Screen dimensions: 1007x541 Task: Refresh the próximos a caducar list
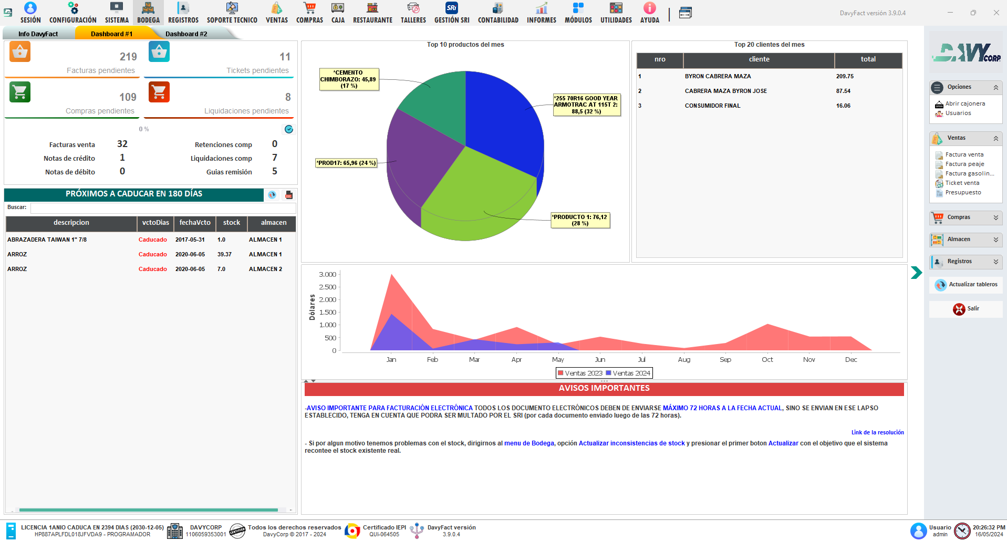pos(272,195)
